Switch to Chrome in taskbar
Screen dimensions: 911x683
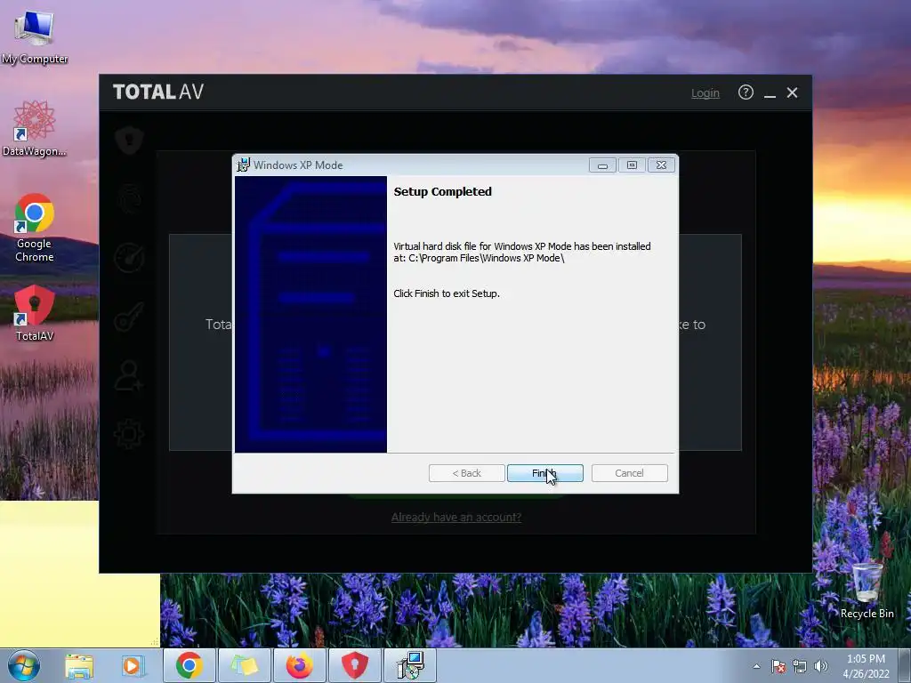pyautogui.click(x=189, y=665)
